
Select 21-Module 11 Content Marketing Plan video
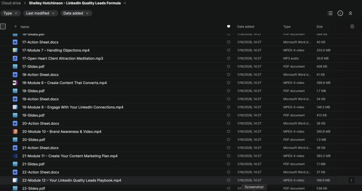click(x=70, y=156)
